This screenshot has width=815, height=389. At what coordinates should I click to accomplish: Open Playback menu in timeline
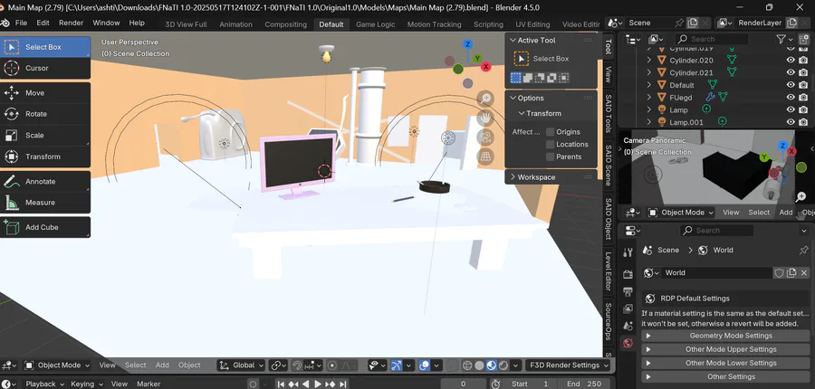pyautogui.click(x=44, y=384)
